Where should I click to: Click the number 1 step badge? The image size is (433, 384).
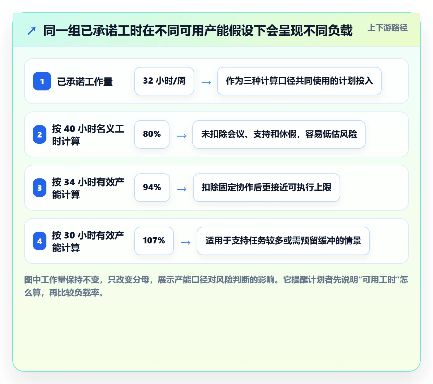[42, 81]
